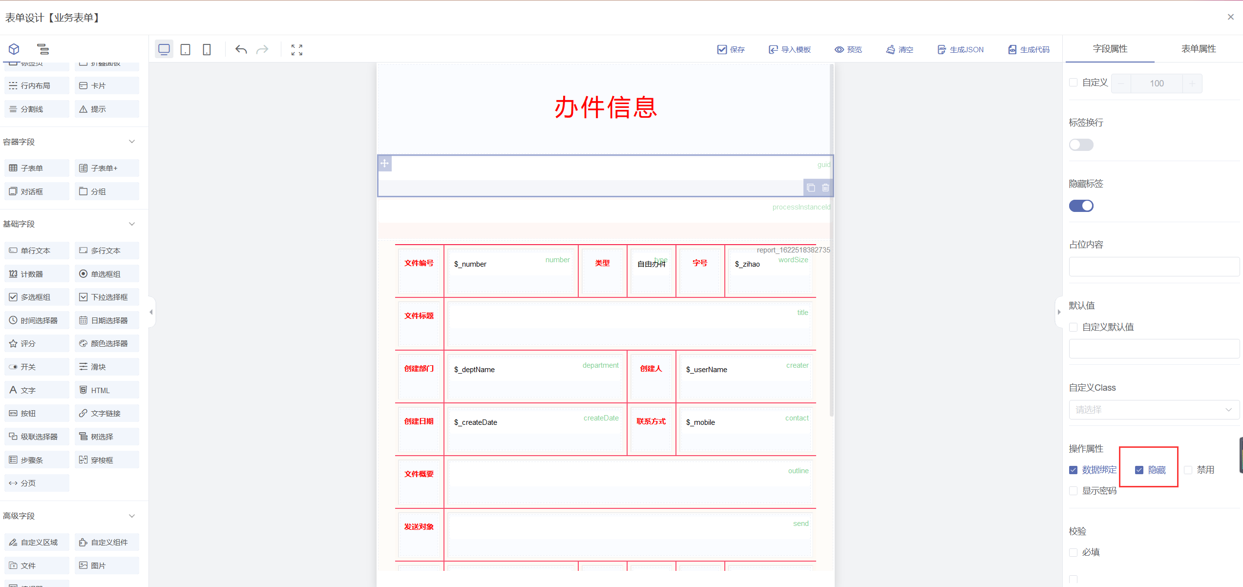The height and width of the screenshot is (587, 1243).
Task: Add a 对话框 container
Action: pos(37,191)
